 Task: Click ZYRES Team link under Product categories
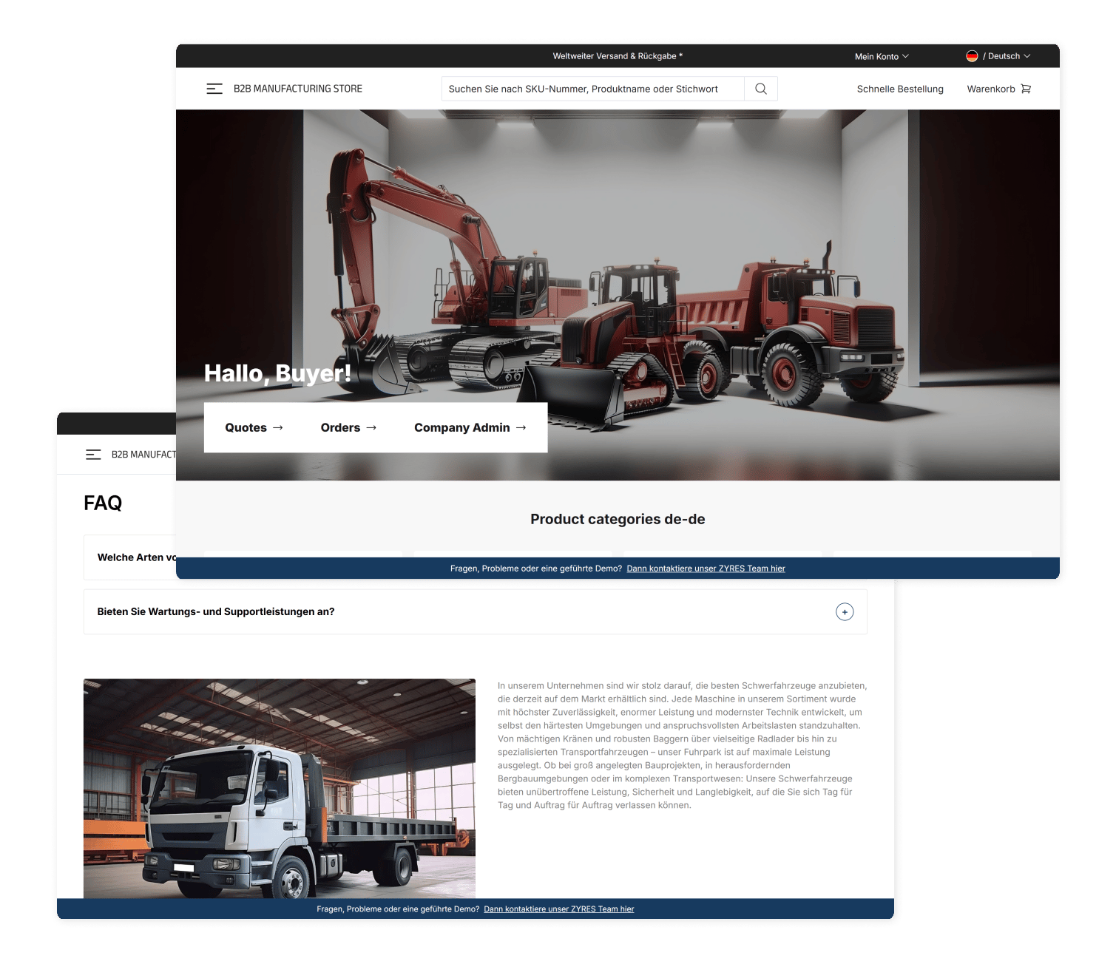coord(706,568)
